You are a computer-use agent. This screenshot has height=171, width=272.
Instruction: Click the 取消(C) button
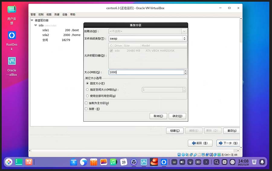coord(158,116)
